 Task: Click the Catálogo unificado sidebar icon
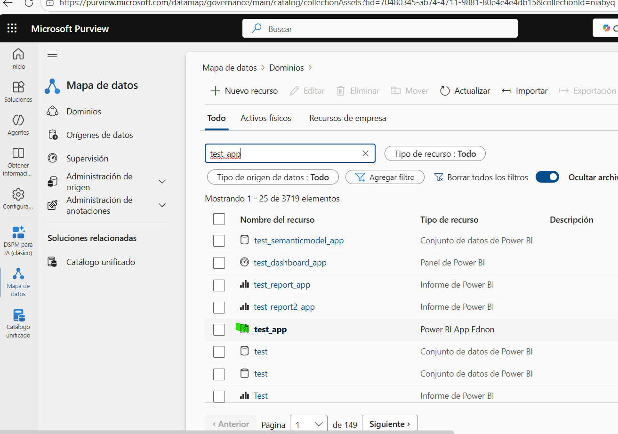click(53, 262)
